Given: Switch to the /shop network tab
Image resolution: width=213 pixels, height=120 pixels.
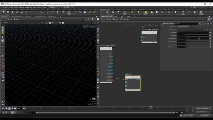Looking at the screenshot, I should tap(128, 16).
